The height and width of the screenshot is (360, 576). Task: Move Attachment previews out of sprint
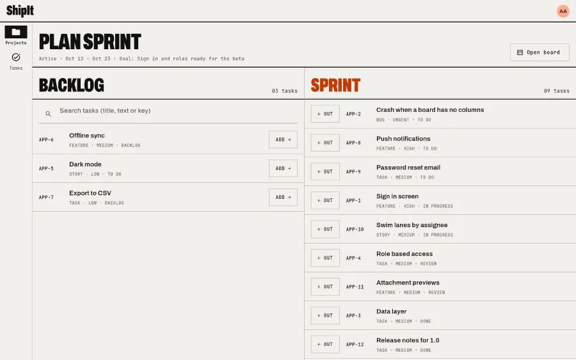pos(325,286)
